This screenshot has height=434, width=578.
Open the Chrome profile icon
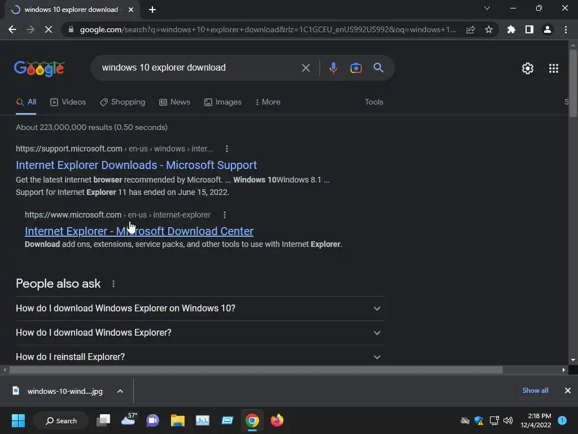[548, 29]
